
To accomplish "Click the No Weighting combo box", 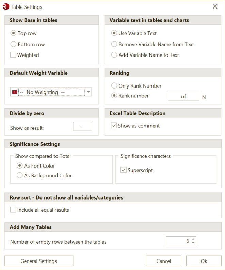I will (x=51, y=92).
